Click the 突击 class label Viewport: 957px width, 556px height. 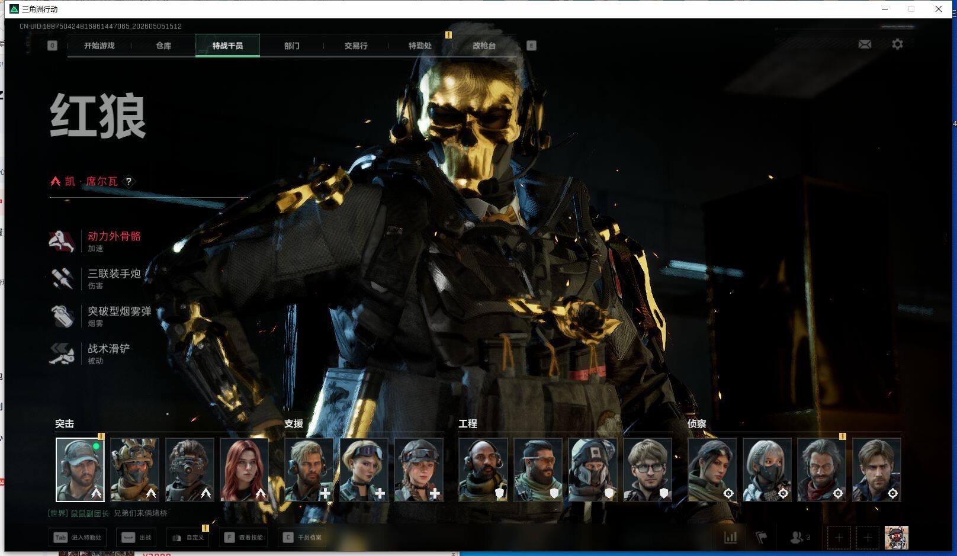click(65, 424)
